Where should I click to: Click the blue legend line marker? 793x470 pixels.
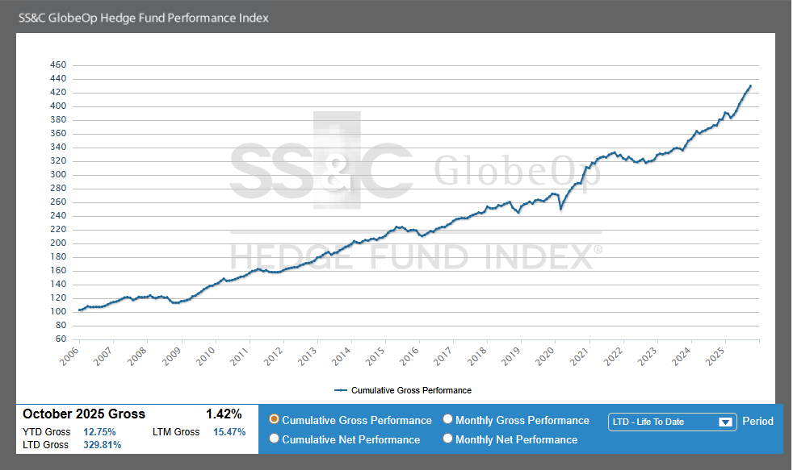tap(341, 390)
